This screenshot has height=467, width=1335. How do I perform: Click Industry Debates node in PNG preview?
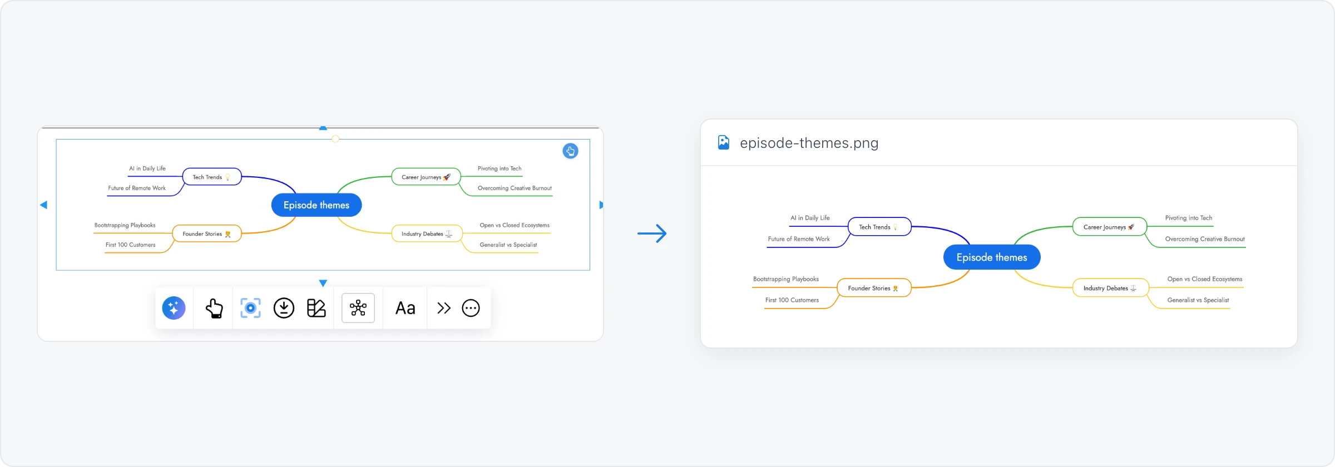pyautogui.click(x=1111, y=288)
